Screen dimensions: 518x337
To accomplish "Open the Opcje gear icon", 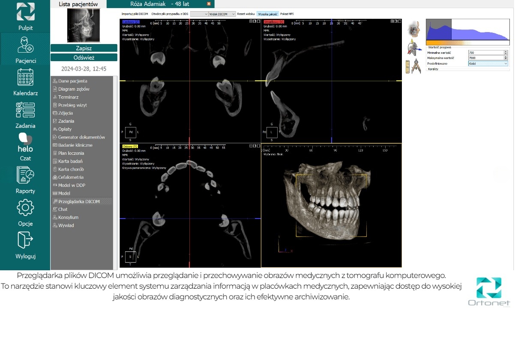I will click(25, 208).
